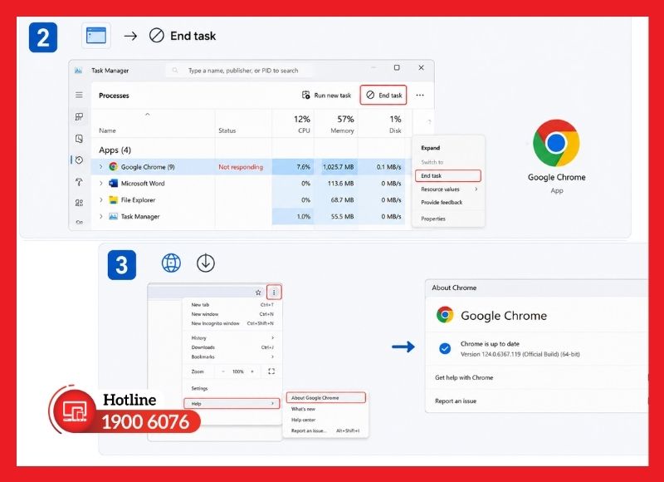Screen dimensions: 664x482
Task: Open Startup apps icon in sidebar
Action: point(79,182)
